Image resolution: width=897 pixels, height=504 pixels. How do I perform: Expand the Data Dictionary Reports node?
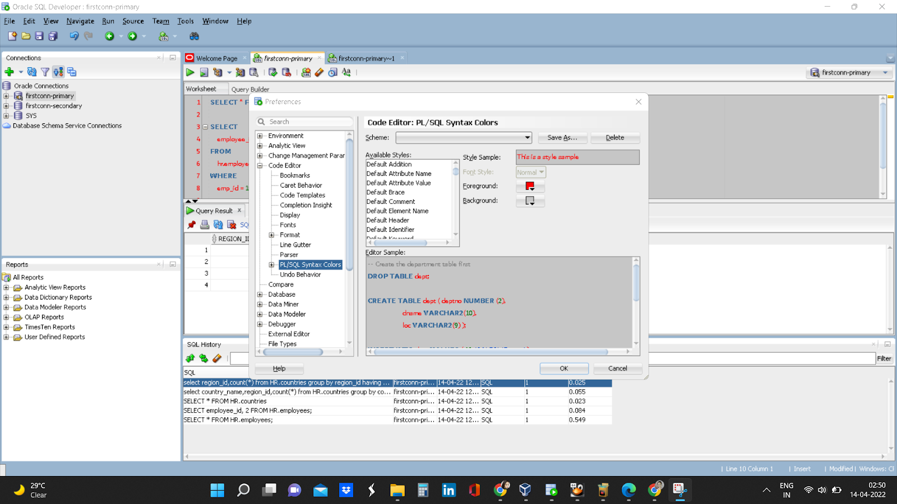pyautogui.click(x=6, y=297)
